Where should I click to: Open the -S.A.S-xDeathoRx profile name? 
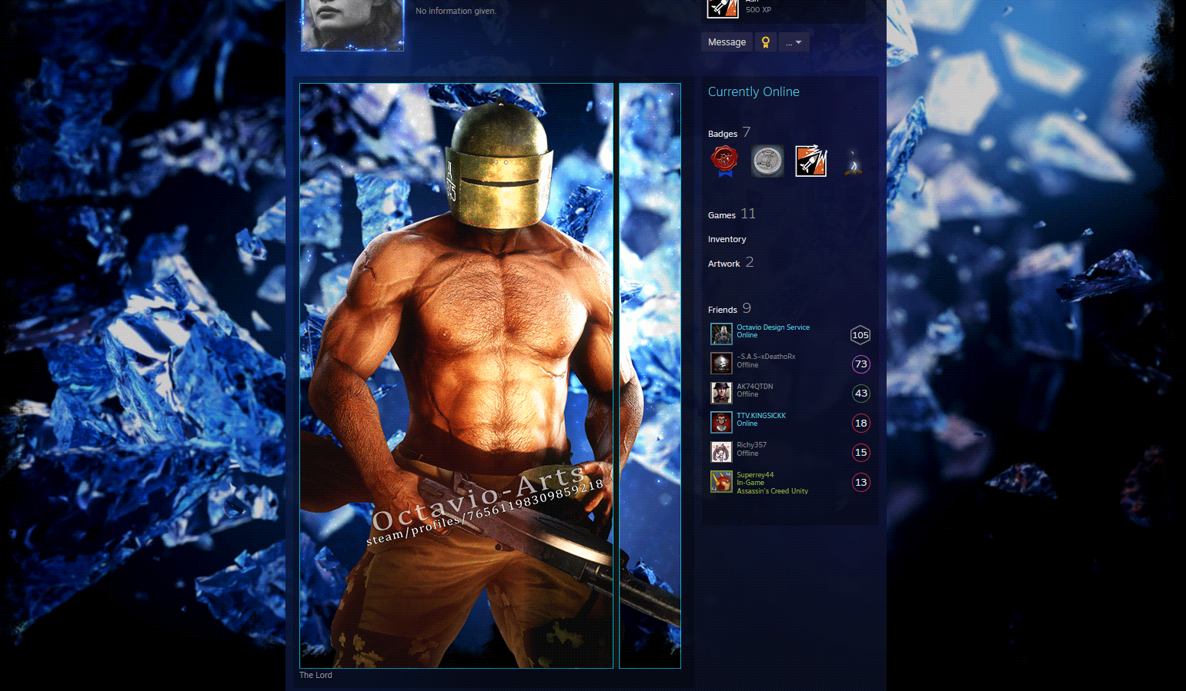pyautogui.click(x=767, y=357)
